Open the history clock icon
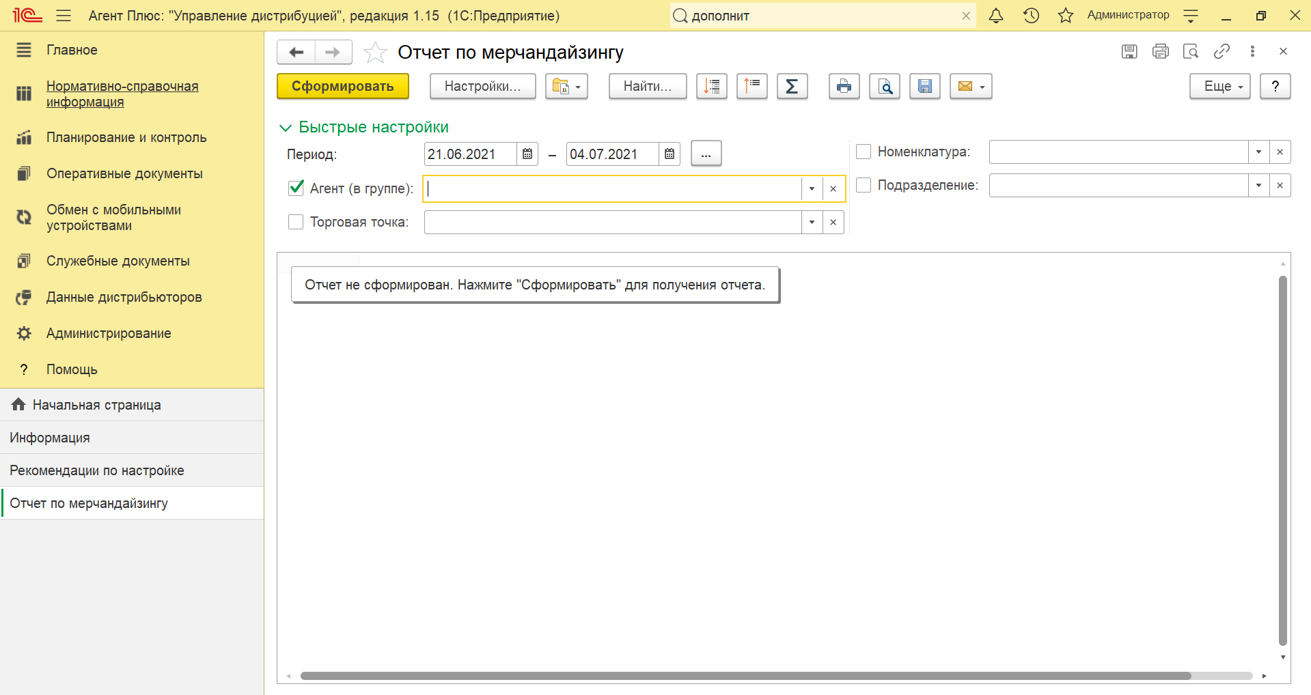 (1031, 15)
